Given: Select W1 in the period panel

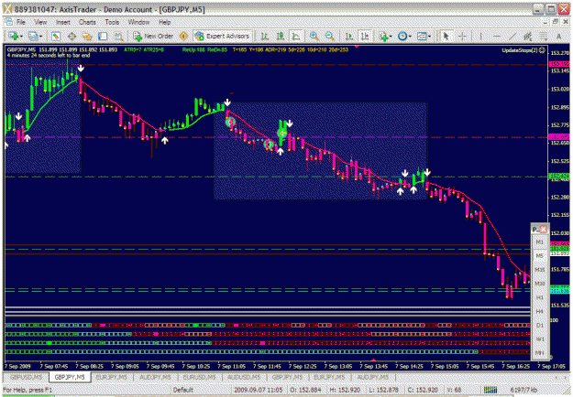Looking at the screenshot, I should click(x=539, y=339).
